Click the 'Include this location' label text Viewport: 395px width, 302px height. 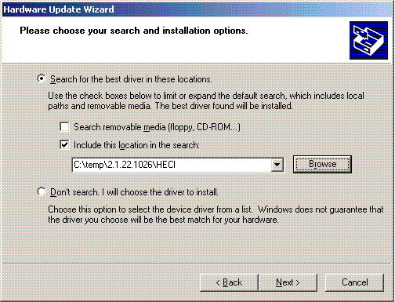[x=136, y=145]
